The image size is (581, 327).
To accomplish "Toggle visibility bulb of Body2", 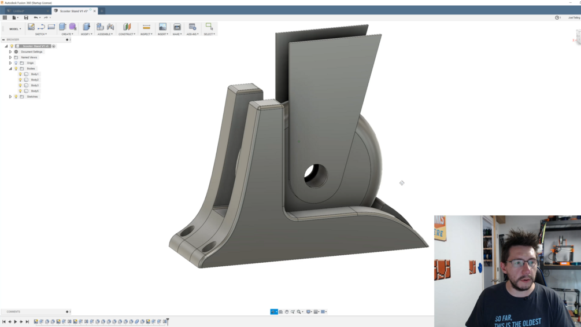I will (20, 80).
